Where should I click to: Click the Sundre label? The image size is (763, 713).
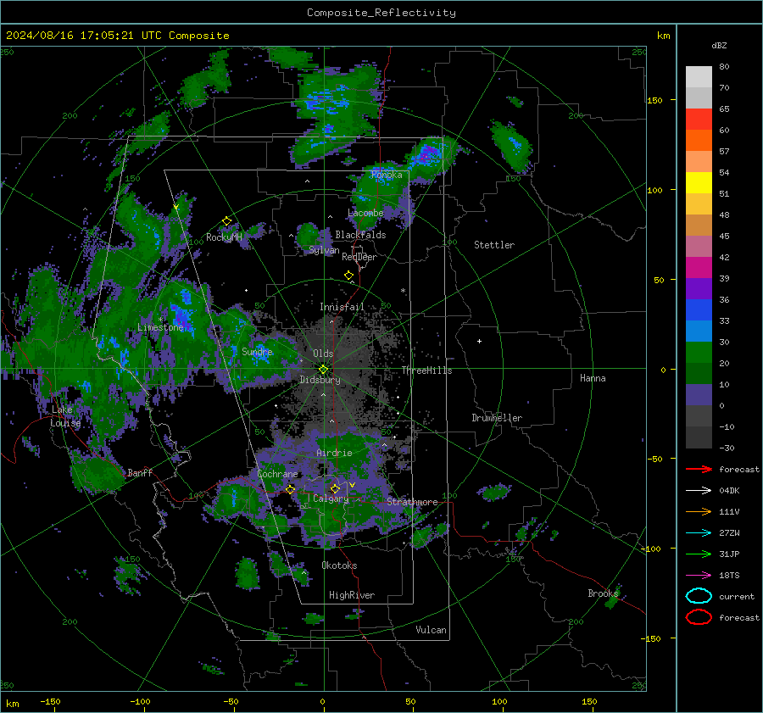(257, 351)
